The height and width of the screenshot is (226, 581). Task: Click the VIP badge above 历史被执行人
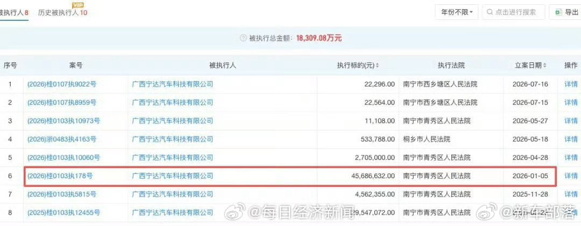click(77, 4)
